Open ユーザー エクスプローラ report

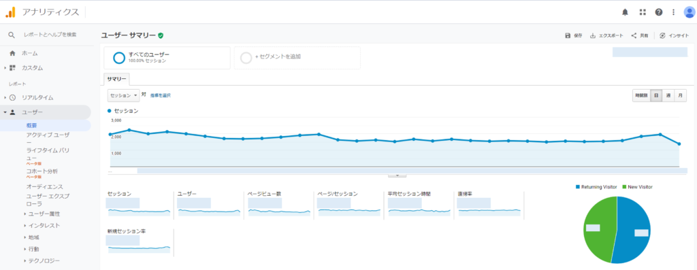pos(48,200)
